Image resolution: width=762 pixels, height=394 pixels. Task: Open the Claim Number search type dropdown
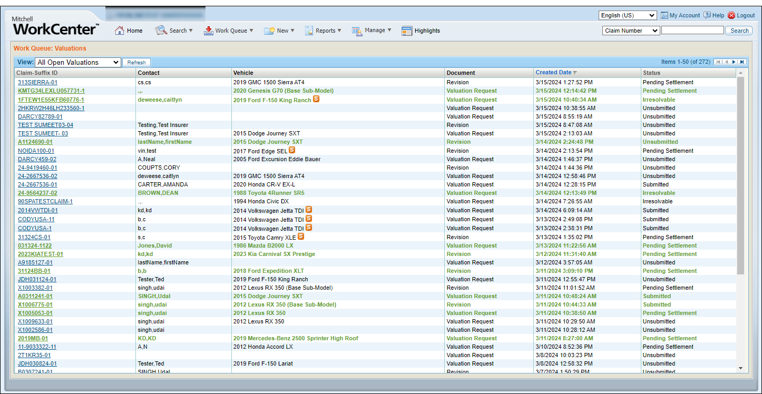tap(631, 31)
